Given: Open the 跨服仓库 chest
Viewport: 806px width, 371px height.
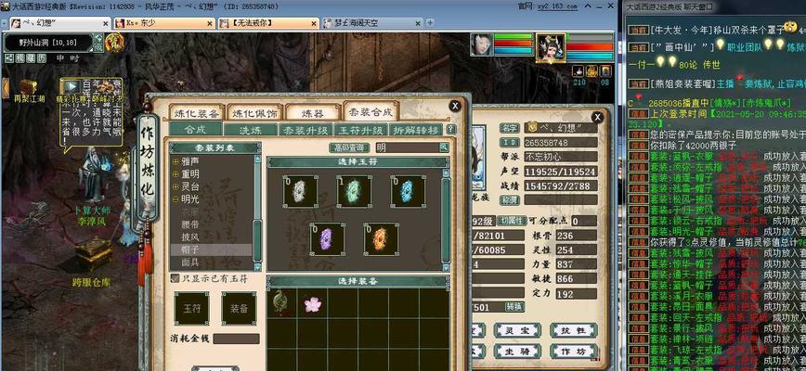Looking at the screenshot, I should click(x=93, y=254).
